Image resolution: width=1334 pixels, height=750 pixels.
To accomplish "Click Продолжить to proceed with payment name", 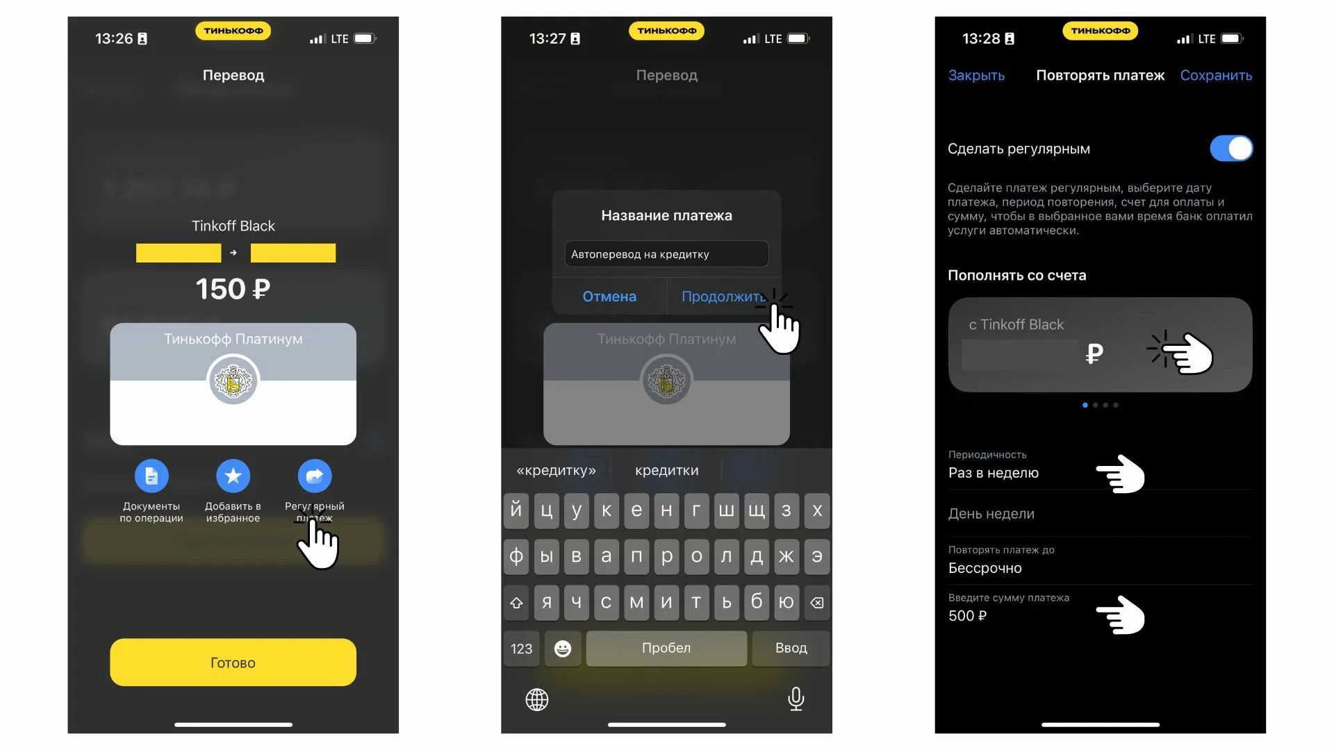I will point(722,295).
